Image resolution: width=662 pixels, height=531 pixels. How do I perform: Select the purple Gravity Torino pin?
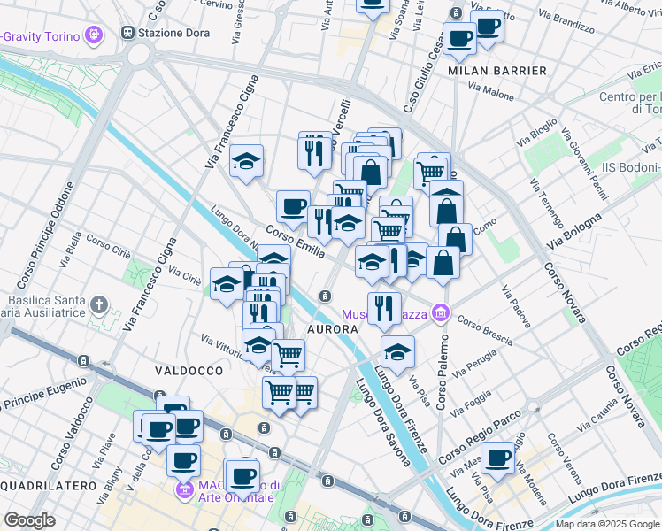coord(95,36)
